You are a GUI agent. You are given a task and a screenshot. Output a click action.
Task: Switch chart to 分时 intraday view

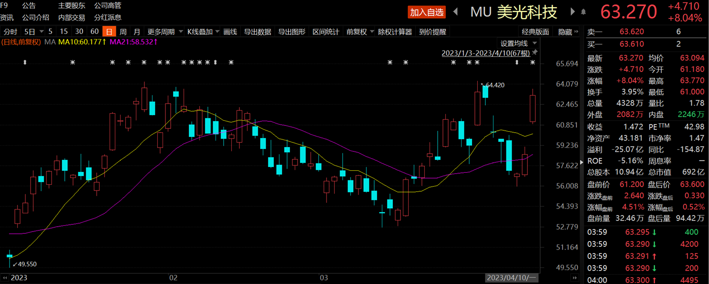10,32
